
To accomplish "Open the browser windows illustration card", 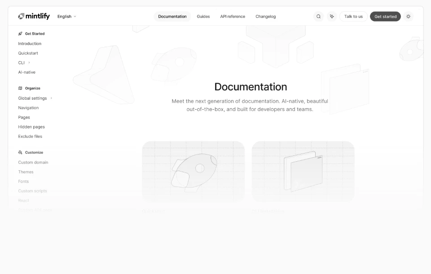I will pyautogui.click(x=303, y=172).
